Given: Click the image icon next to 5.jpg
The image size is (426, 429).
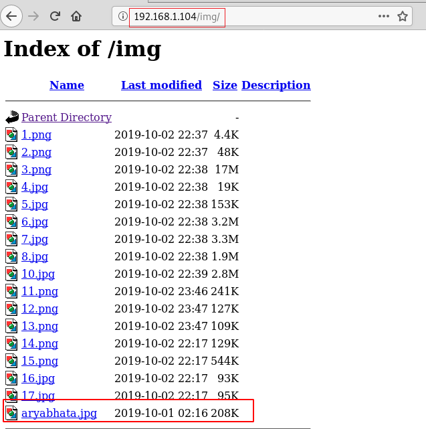Looking at the screenshot, I should (11, 204).
